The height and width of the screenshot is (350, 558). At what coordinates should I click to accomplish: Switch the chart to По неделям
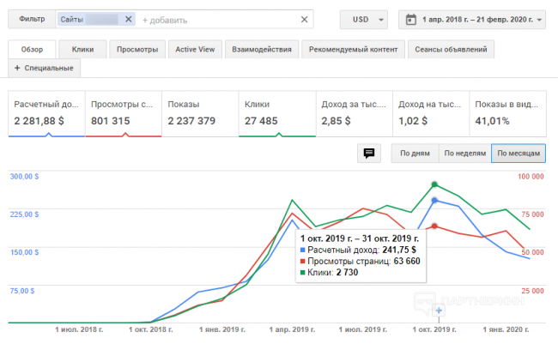pyautogui.click(x=464, y=154)
